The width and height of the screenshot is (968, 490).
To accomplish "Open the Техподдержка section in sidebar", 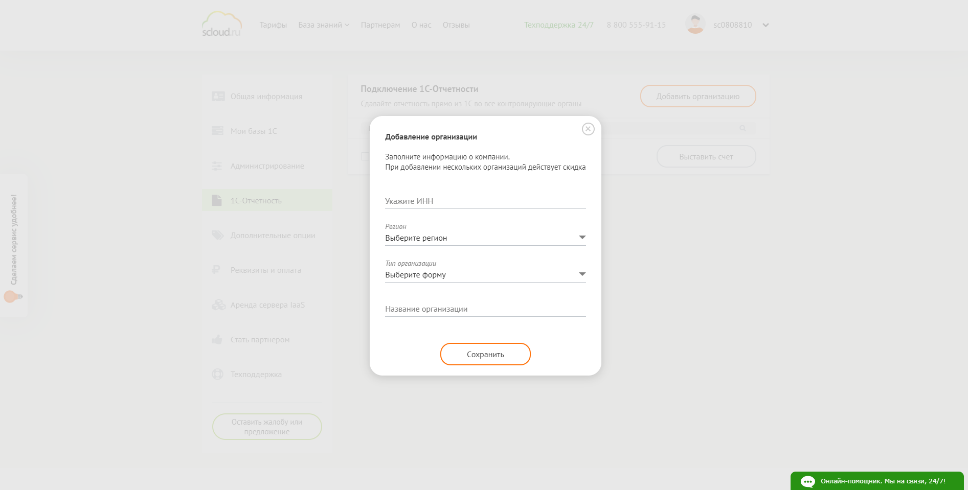I will tap(256, 375).
